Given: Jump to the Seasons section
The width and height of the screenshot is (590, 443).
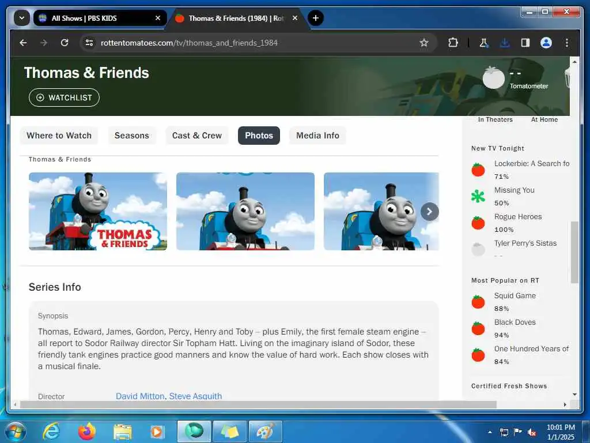Looking at the screenshot, I should (x=132, y=136).
